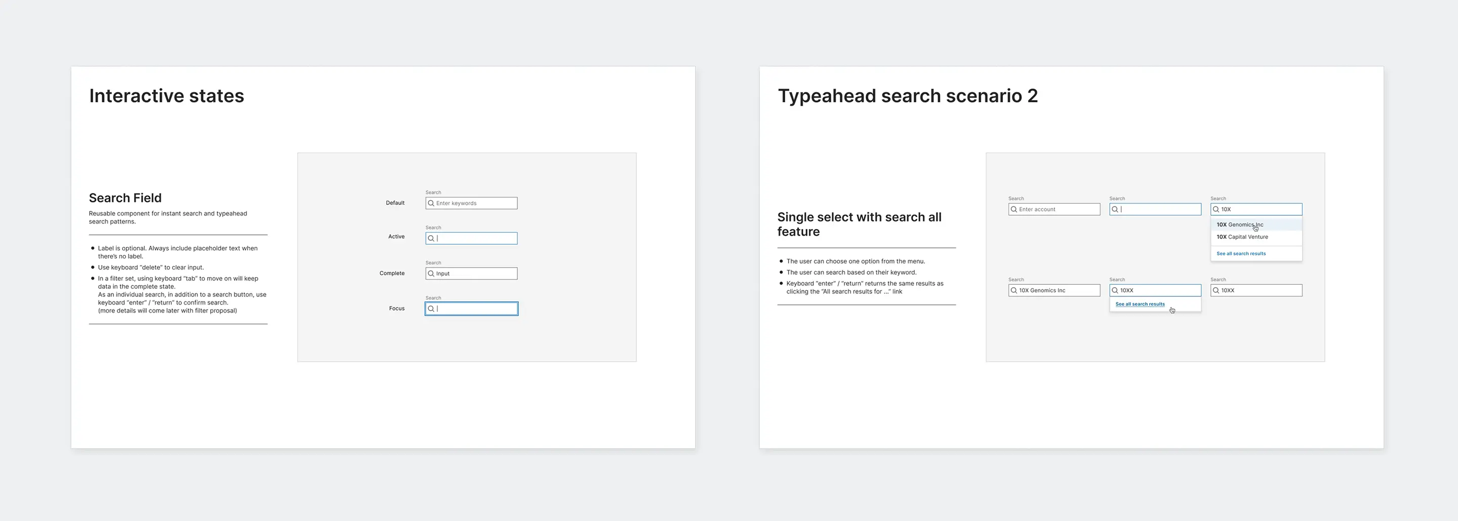Click The user can choose one option bullet

pyautogui.click(x=855, y=262)
